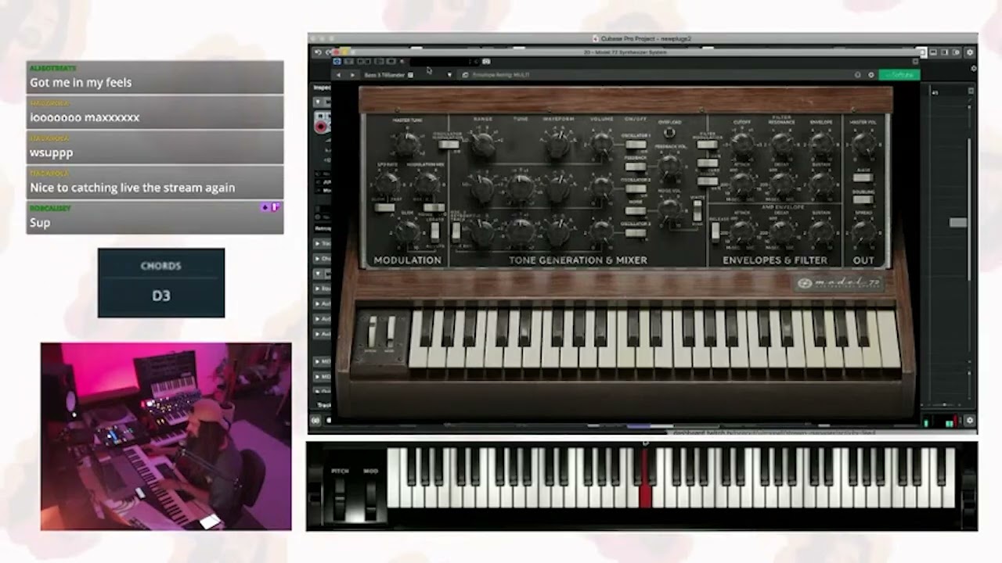Click the Amp Envelope Attack knob

742,231
